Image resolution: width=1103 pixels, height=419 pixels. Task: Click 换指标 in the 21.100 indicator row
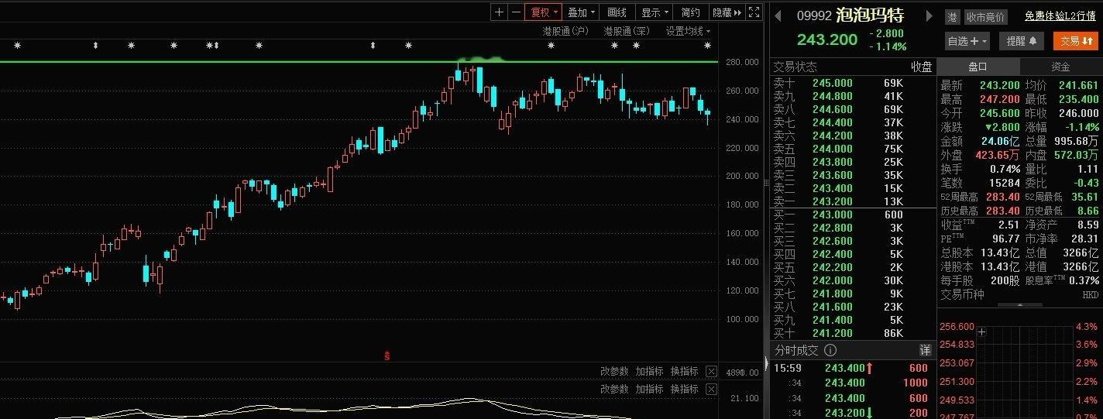684,389
